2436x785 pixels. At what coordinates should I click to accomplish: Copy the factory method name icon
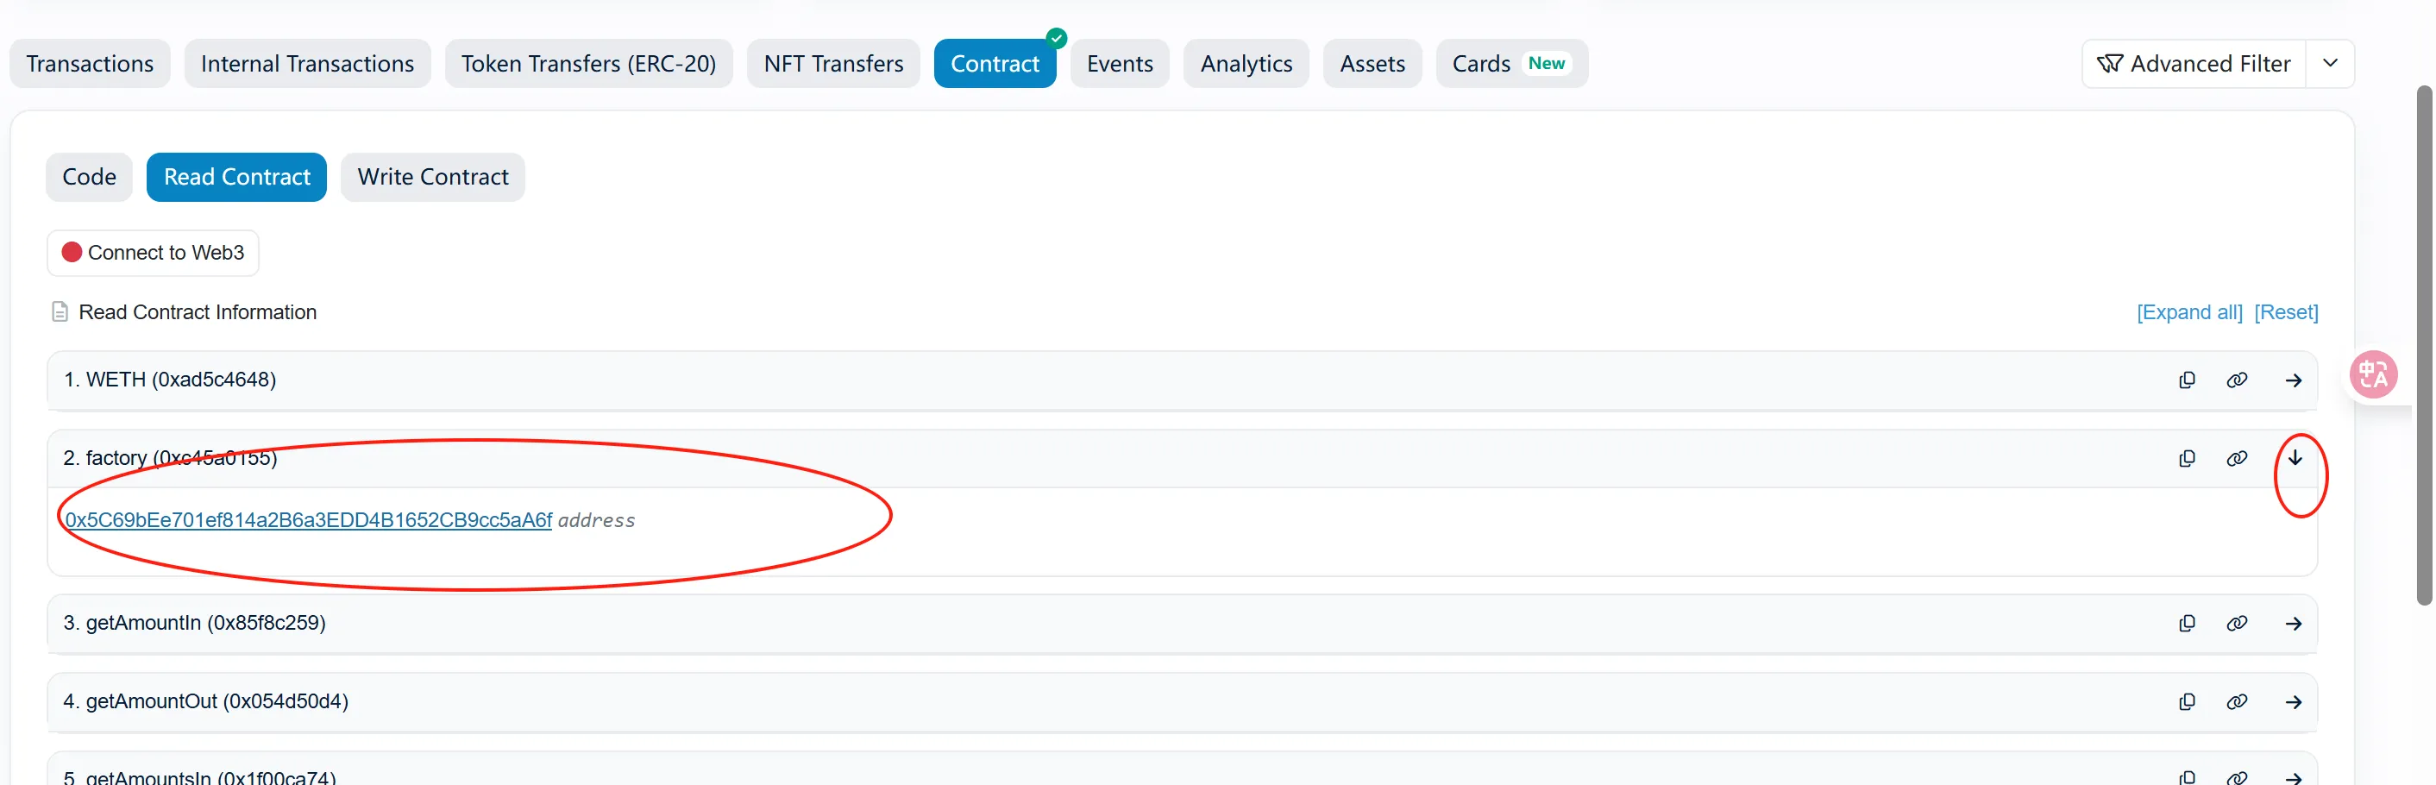(x=2187, y=459)
